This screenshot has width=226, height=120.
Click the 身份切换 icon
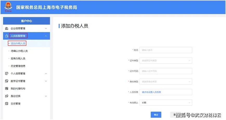[x=7, y=96]
